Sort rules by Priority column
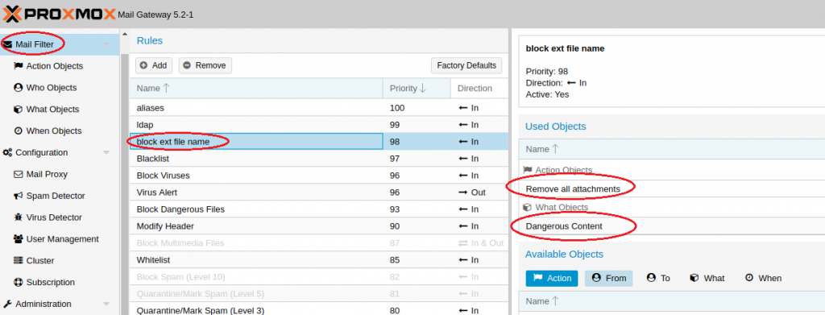 417,89
